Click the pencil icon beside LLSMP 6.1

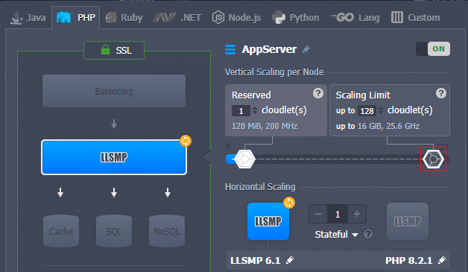click(290, 260)
